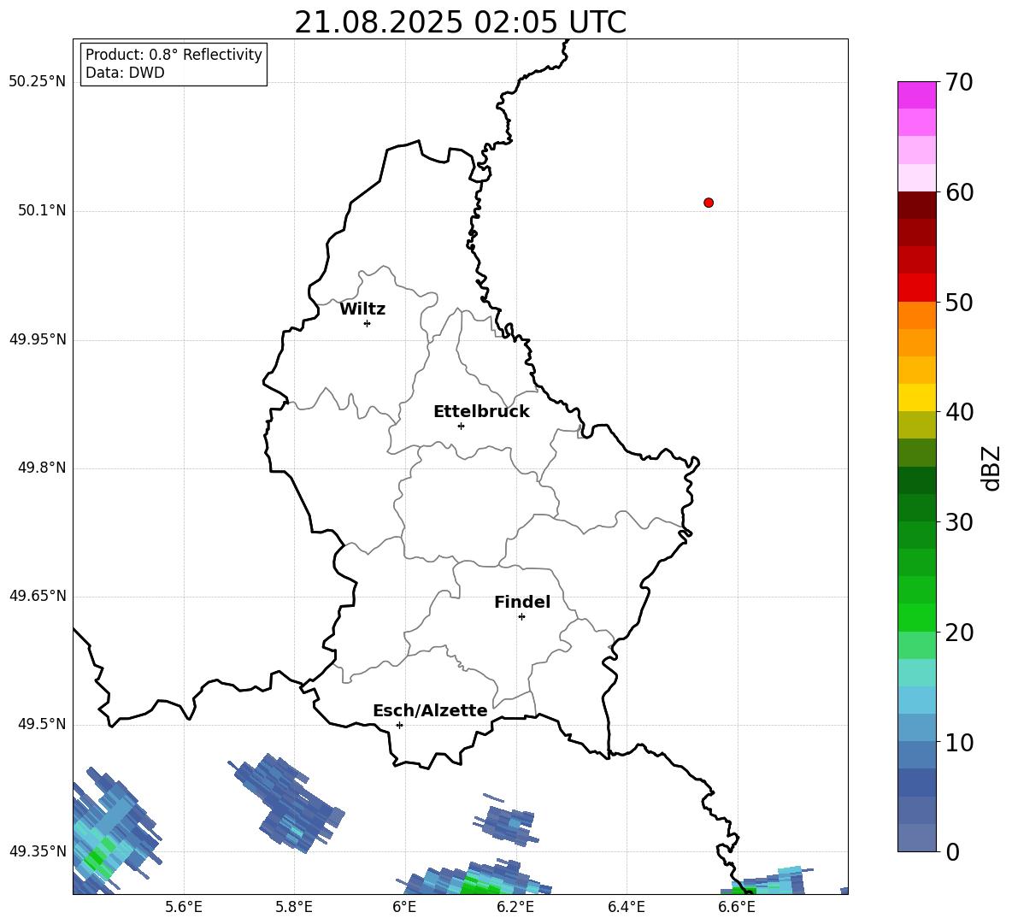
Task: Click the 6.6°E longitude label
Action: (737, 907)
